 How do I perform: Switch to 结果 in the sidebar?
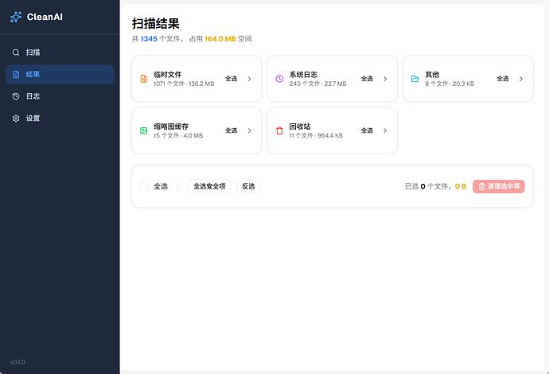pyautogui.click(x=60, y=74)
